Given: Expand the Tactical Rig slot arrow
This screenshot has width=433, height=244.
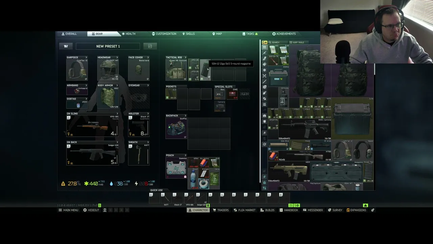Looking at the screenshot, I should [x=185, y=58].
